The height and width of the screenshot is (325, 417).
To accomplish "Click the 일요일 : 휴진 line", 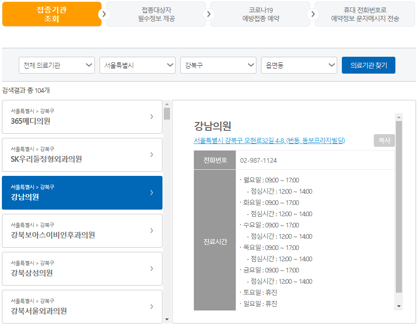I will tap(258, 304).
